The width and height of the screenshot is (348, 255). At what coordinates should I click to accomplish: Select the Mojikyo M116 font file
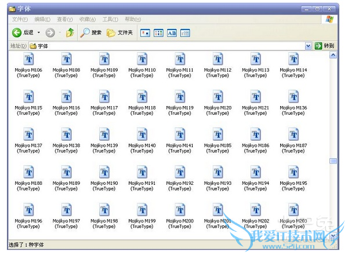(66, 103)
